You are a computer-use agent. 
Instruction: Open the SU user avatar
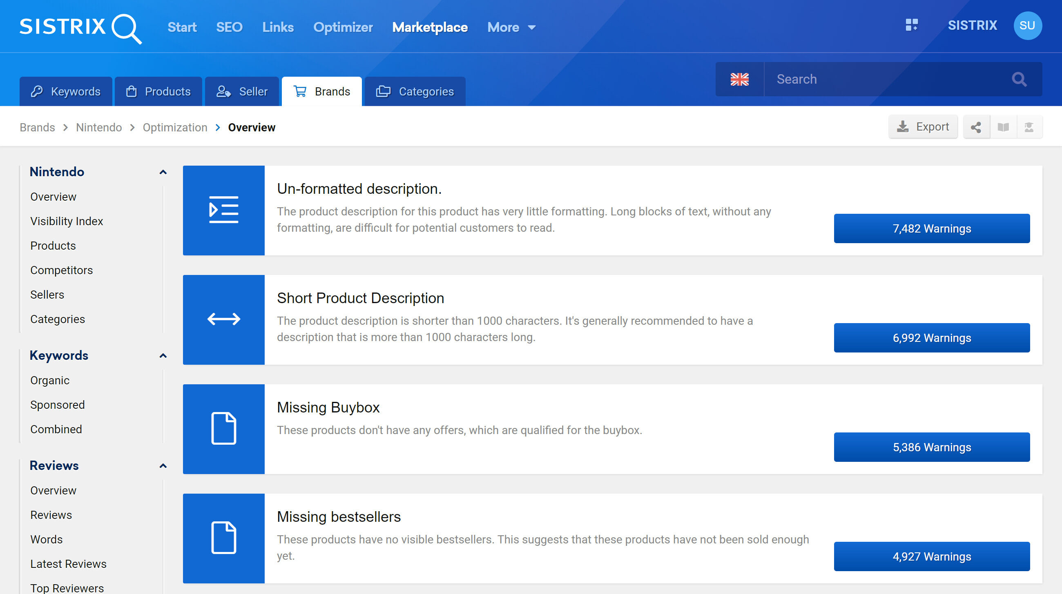coord(1027,26)
